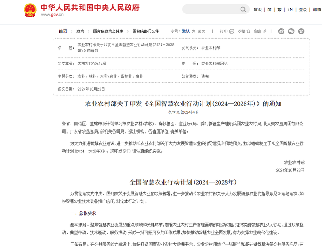The width and height of the screenshot is (322, 250).
Task: Click source value 农业农村部网站
Action: (x=214, y=64)
